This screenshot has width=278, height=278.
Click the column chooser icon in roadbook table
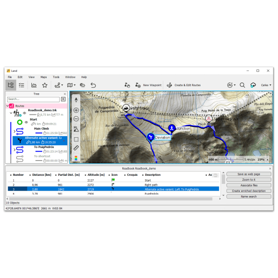[x=215, y=175]
